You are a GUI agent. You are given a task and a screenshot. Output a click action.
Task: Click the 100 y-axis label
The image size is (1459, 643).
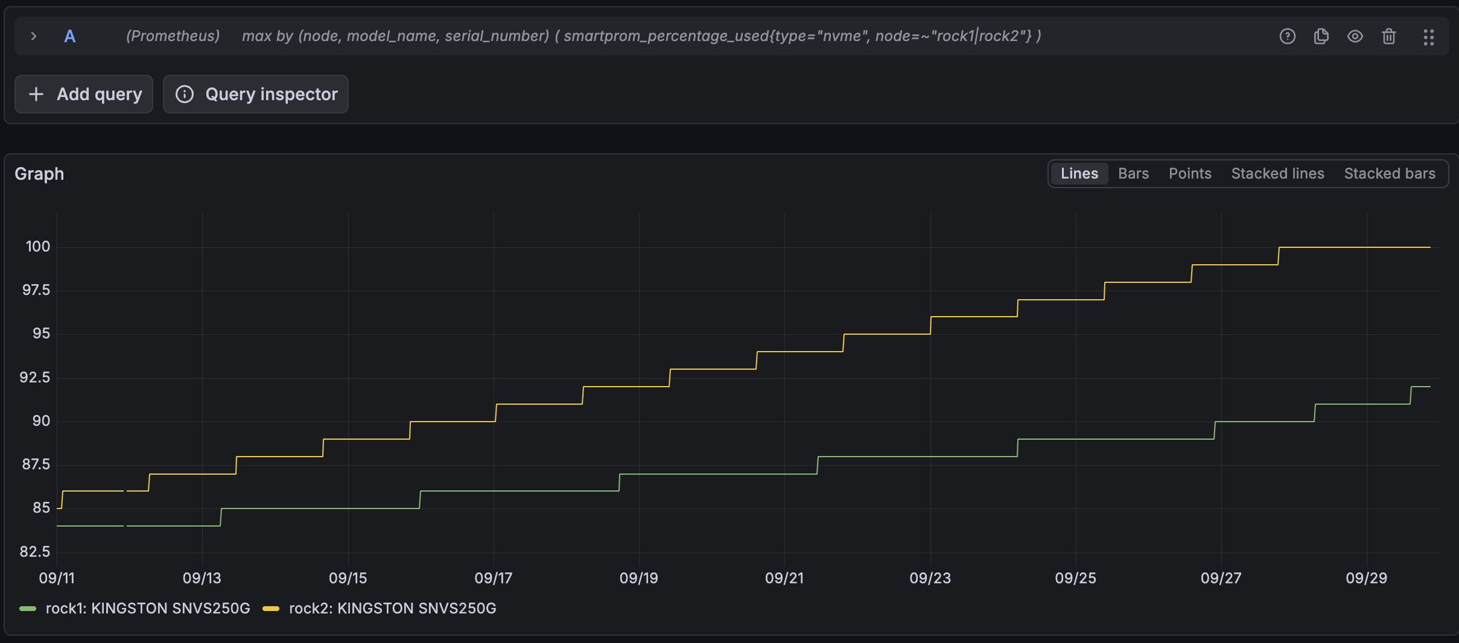(38, 246)
